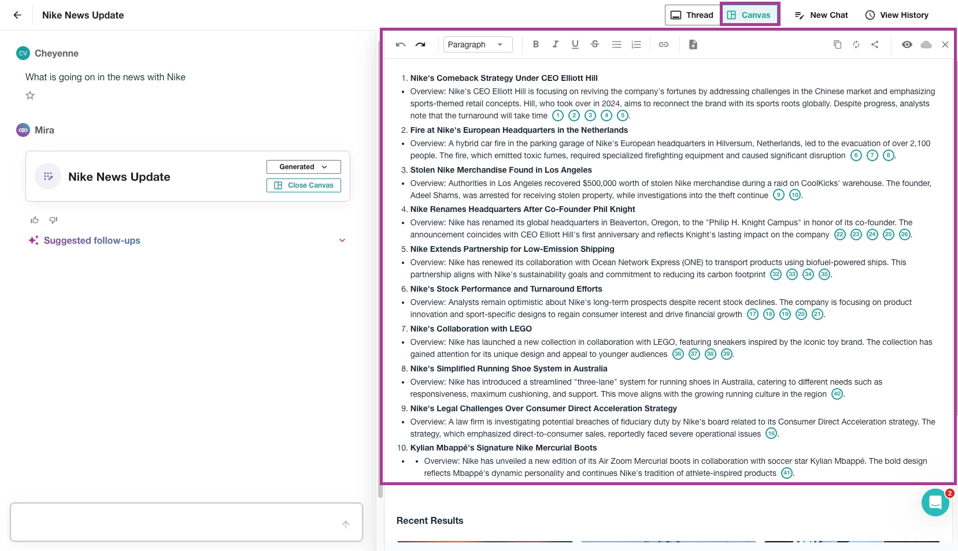Screen dimensions: 958x551
Task: Open citation 41 in Mbappé Mercurial Boots overview
Action: pyautogui.click(x=787, y=473)
